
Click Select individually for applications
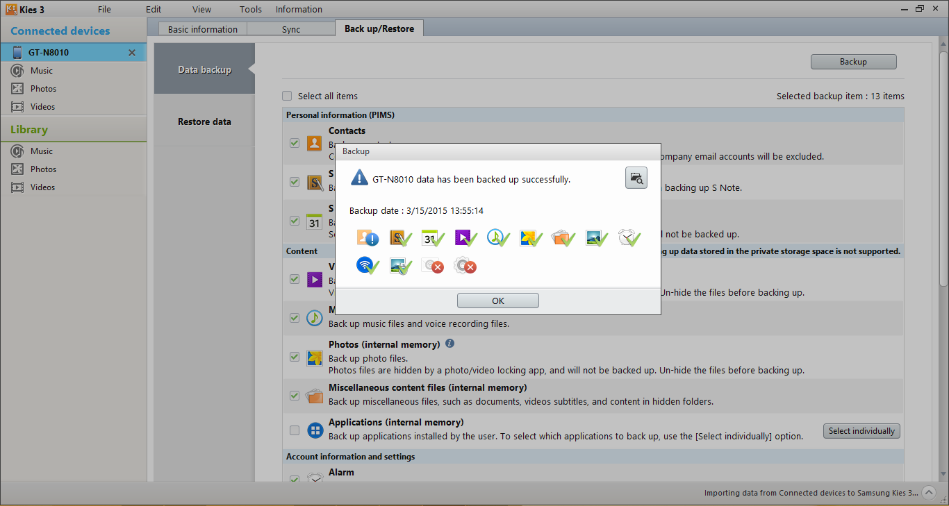tap(861, 431)
